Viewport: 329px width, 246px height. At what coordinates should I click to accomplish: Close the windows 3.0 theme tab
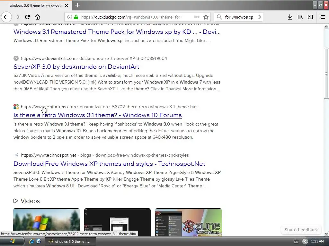[67, 5]
